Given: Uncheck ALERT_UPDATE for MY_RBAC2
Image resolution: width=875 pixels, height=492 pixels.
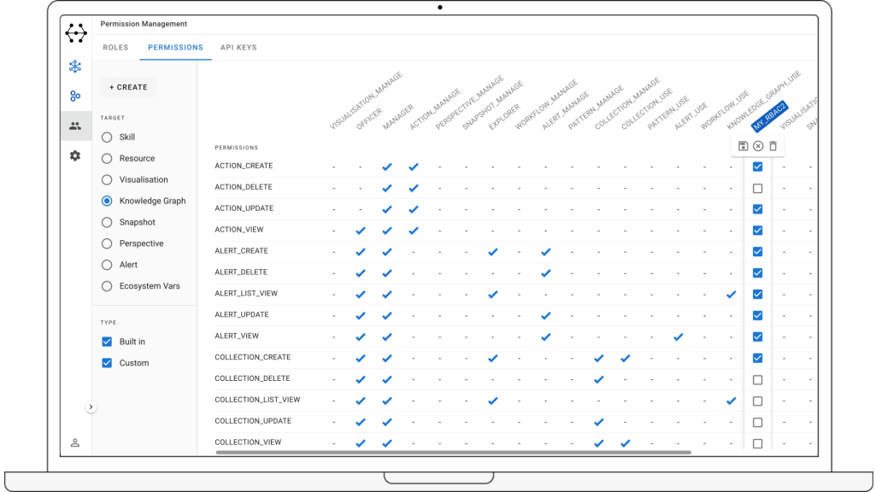Looking at the screenshot, I should pos(757,315).
